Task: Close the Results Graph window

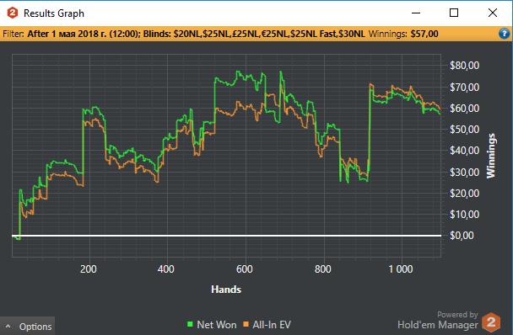Action: 493,13
